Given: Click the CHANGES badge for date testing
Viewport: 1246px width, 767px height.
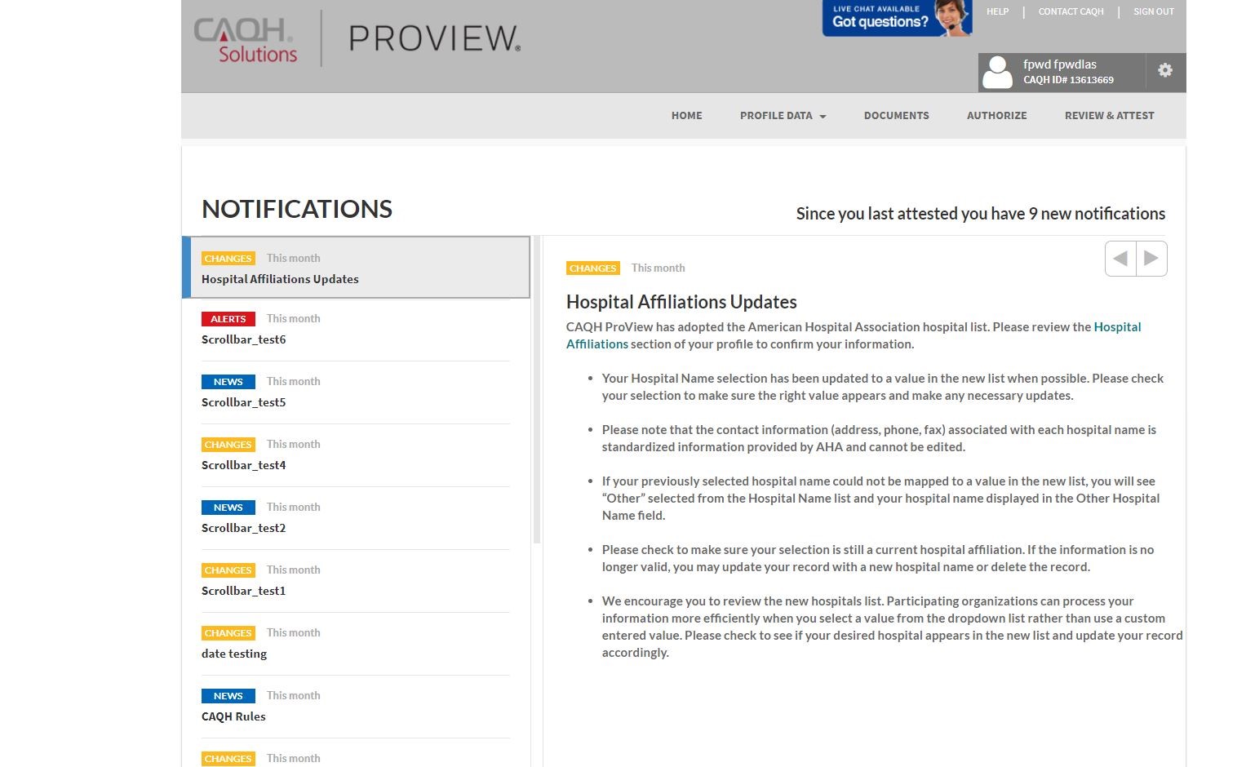Looking at the screenshot, I should [228, 633].
